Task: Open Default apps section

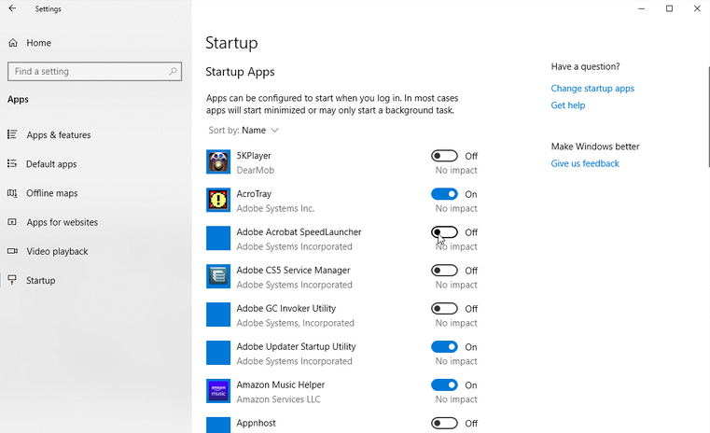Action: [x=51, y=164]
